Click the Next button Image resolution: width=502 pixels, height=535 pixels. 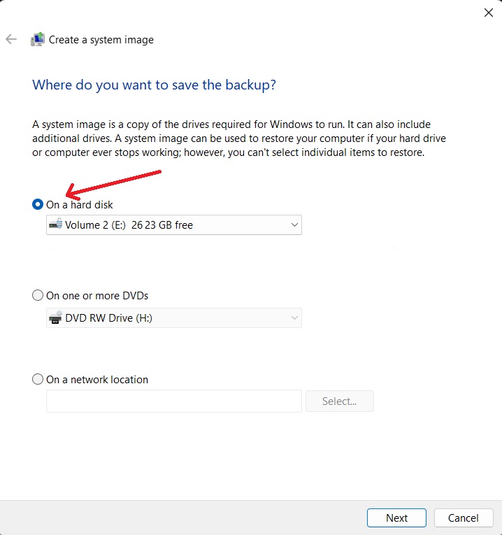tap(396, 518)
